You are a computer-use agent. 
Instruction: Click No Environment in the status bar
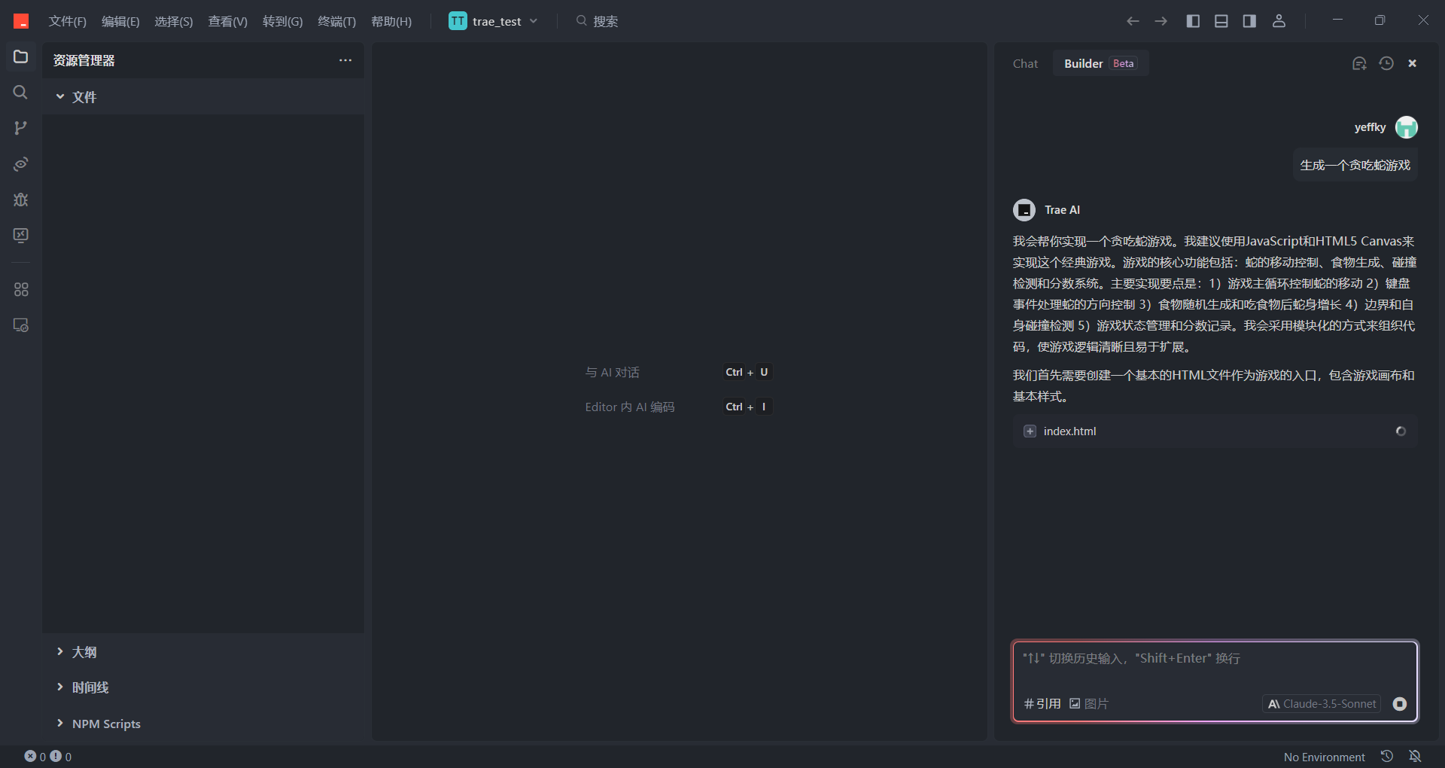point(1324,757)
